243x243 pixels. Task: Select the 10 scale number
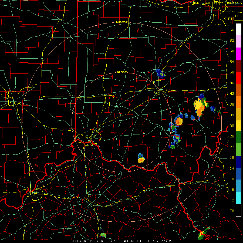pyautogui.click(x=232, y=179)
